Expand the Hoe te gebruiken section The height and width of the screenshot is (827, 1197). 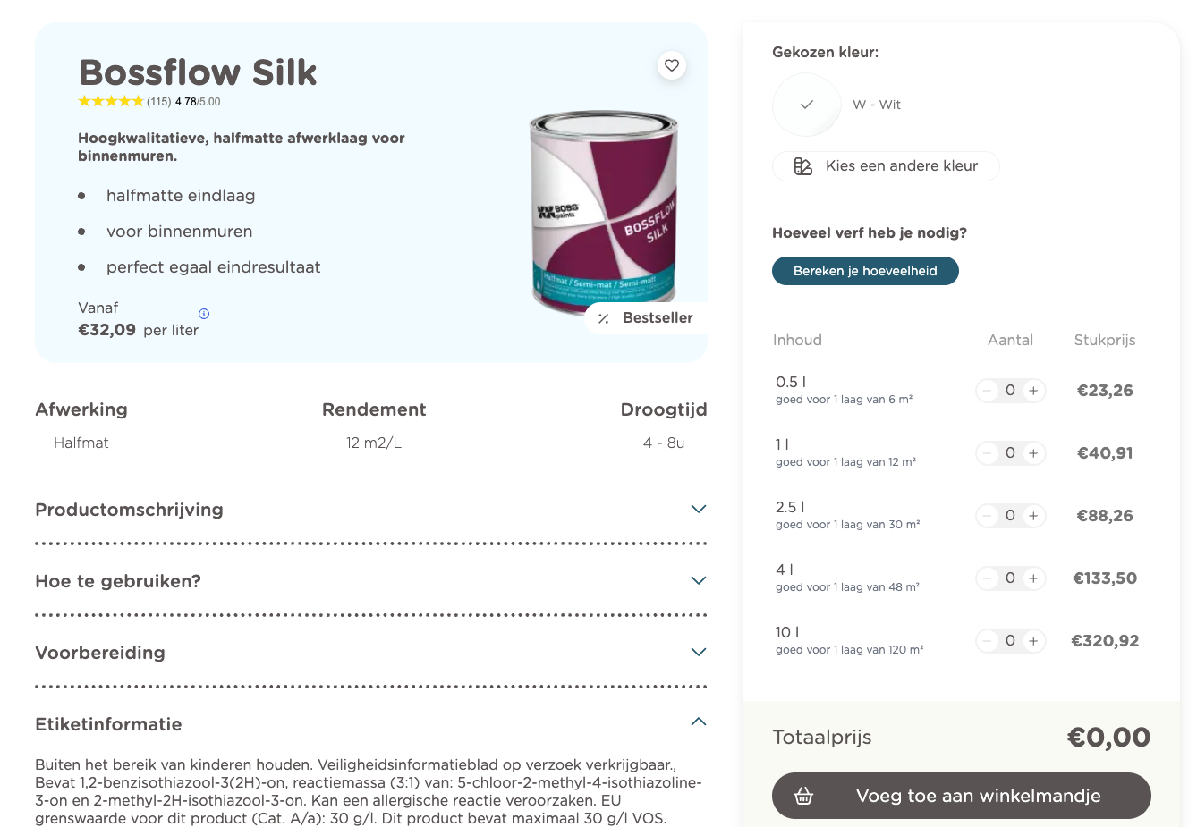pos(698,580)
